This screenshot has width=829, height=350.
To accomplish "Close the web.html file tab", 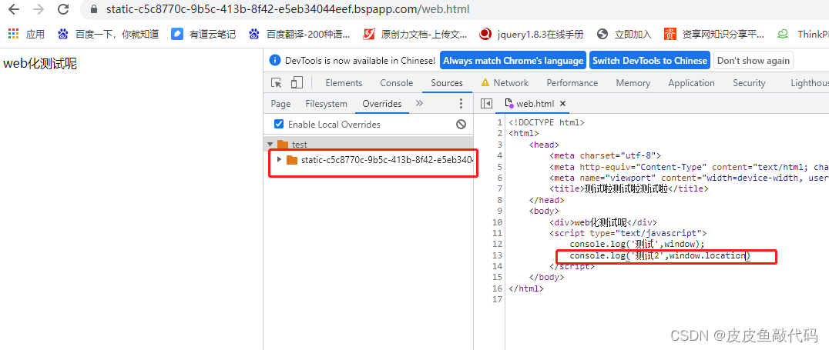I will click(x=562, y=104).
